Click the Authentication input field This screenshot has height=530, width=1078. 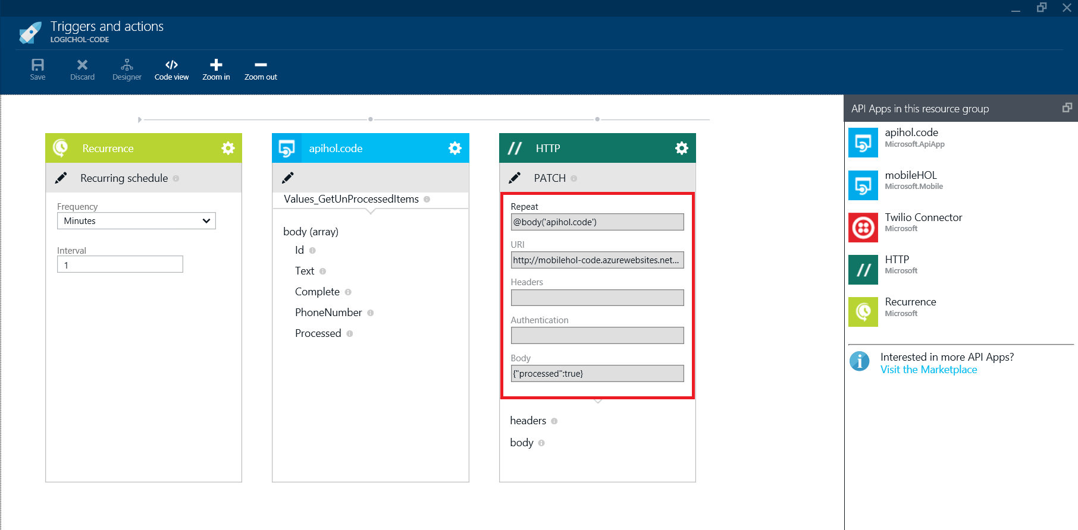597,336
